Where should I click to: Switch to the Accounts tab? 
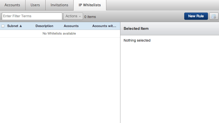[x=12, y=5]
